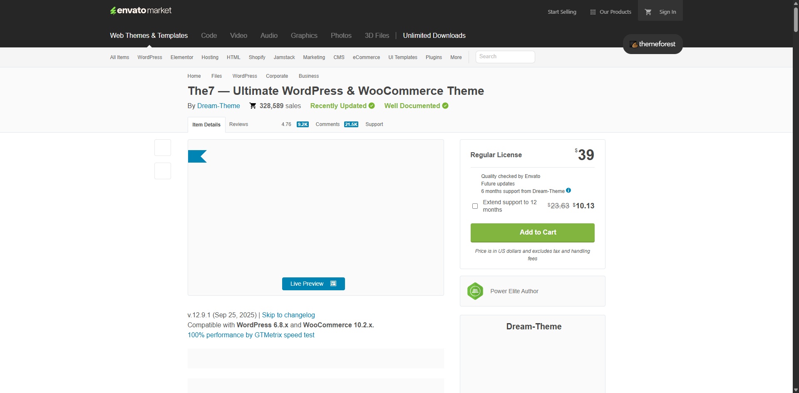Image resolution: width=799 pixels, height=393 pixels.
Task: Enable Extend support to 12 months checkbox
Action: click(x=475, y=206)
